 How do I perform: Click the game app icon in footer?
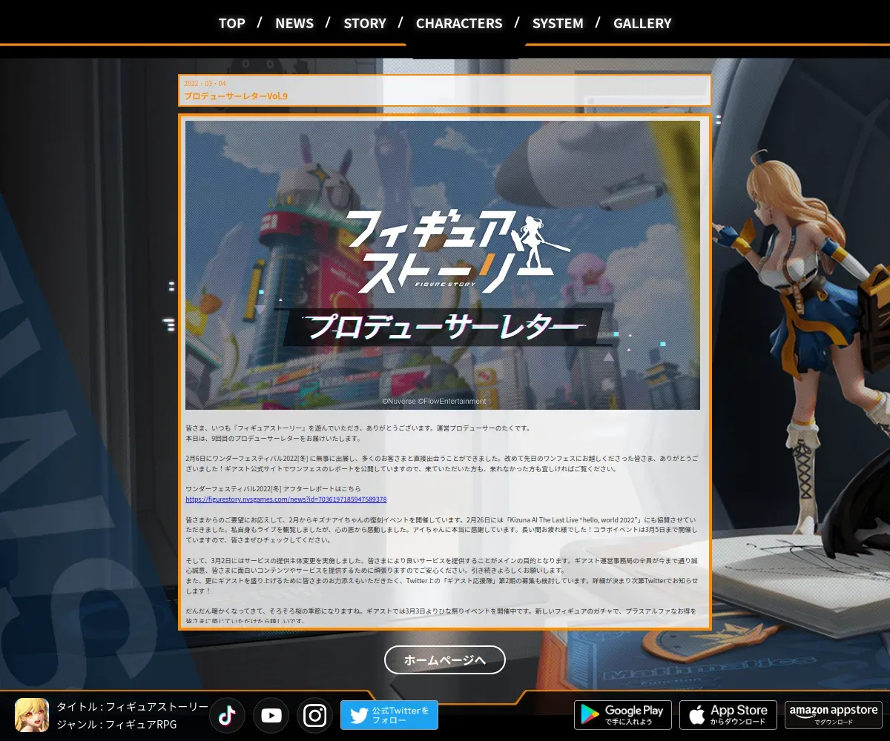click(32, 715)
